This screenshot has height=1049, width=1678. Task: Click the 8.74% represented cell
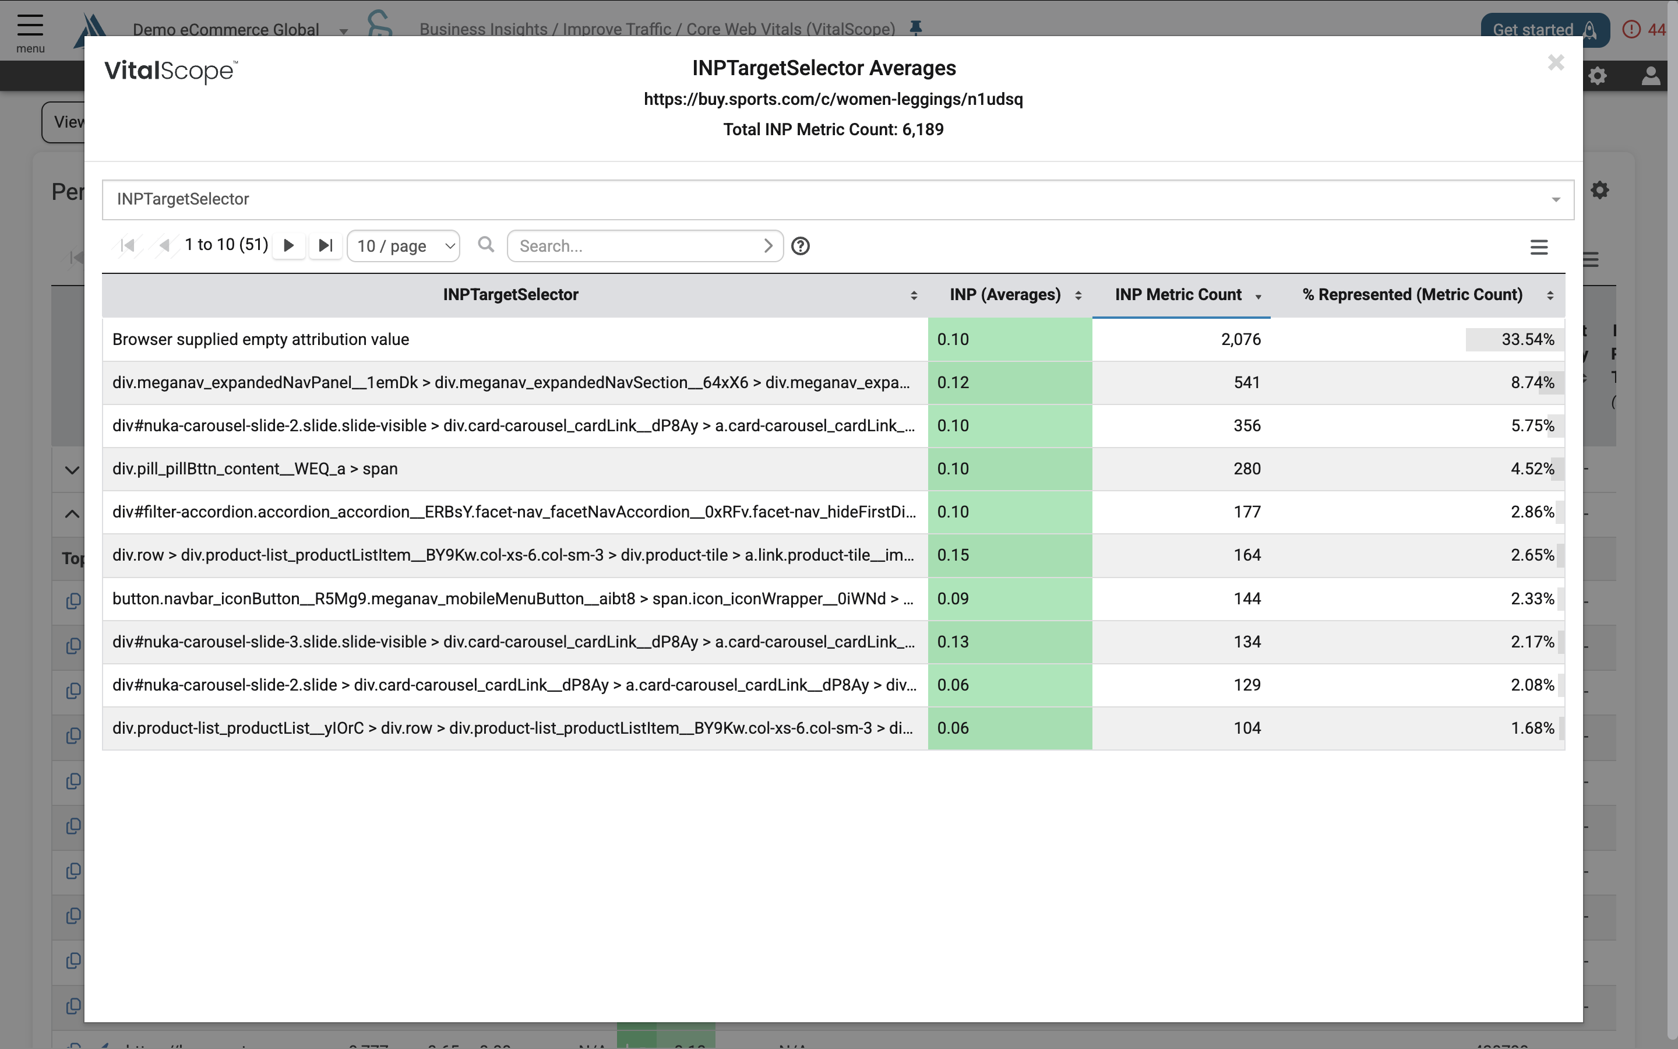point(1418,382)
